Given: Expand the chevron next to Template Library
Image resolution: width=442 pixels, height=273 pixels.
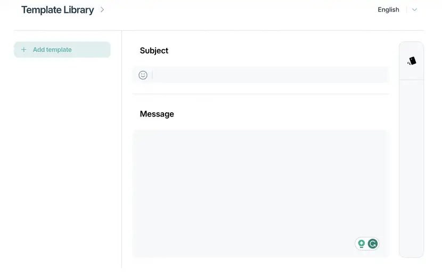Looking at the screenshot, I should coord(102,10).
